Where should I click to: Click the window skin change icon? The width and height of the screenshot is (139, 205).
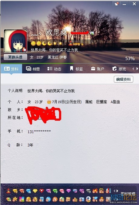[x=116, y=4]
